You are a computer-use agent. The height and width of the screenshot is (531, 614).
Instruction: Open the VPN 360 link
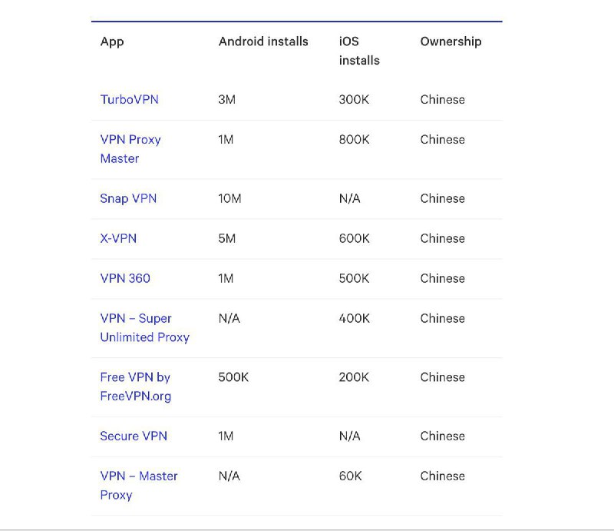coord(125,278)
